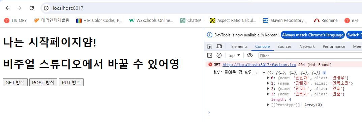Click the 404 (Not Found) error text
This screenshot has height=122, width=362.
[x=315, y=65]
